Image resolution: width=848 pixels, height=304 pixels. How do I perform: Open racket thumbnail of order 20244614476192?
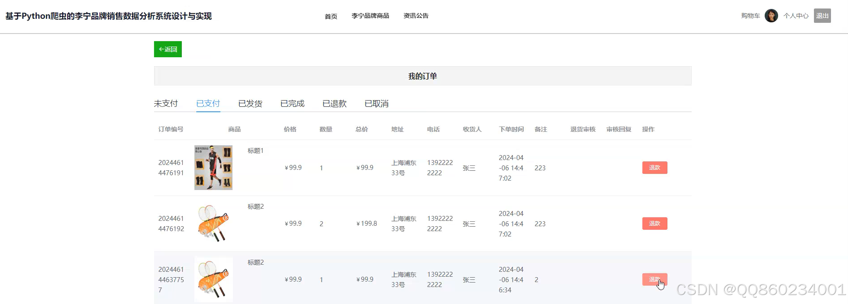pyautogui.click(x=213, y=224)
